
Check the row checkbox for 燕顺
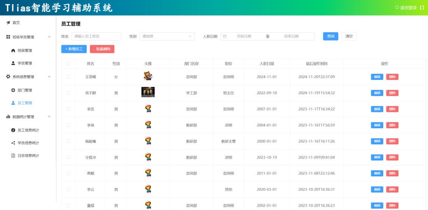click(x=68, y=173)
